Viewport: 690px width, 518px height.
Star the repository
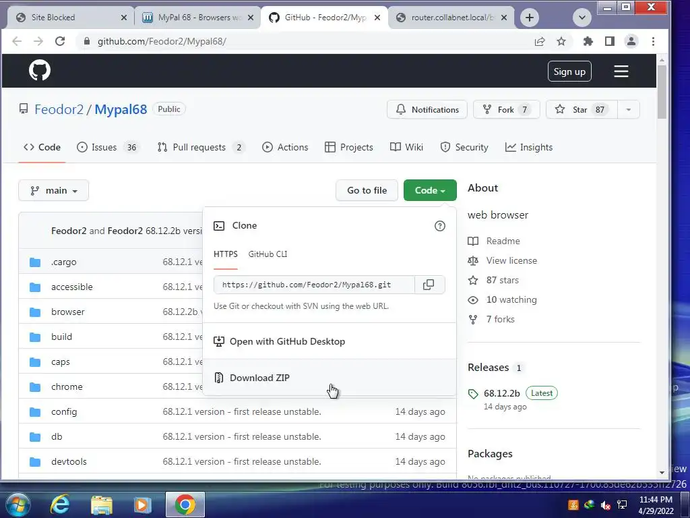(x=582, y=109)
